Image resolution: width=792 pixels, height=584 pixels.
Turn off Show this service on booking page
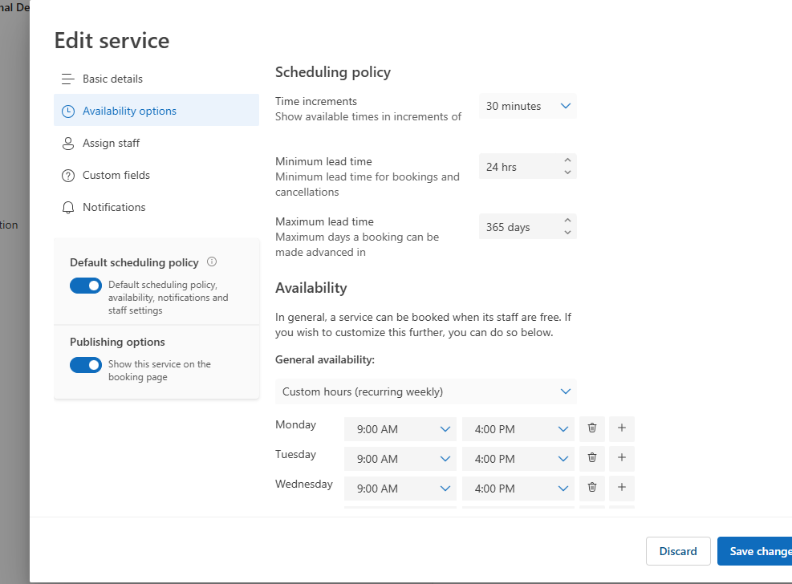click(x=85, y=365)
